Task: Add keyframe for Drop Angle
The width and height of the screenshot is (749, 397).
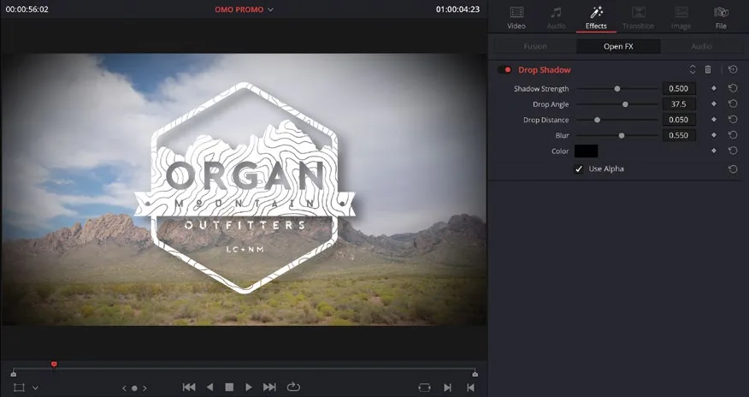Action: 714,104
